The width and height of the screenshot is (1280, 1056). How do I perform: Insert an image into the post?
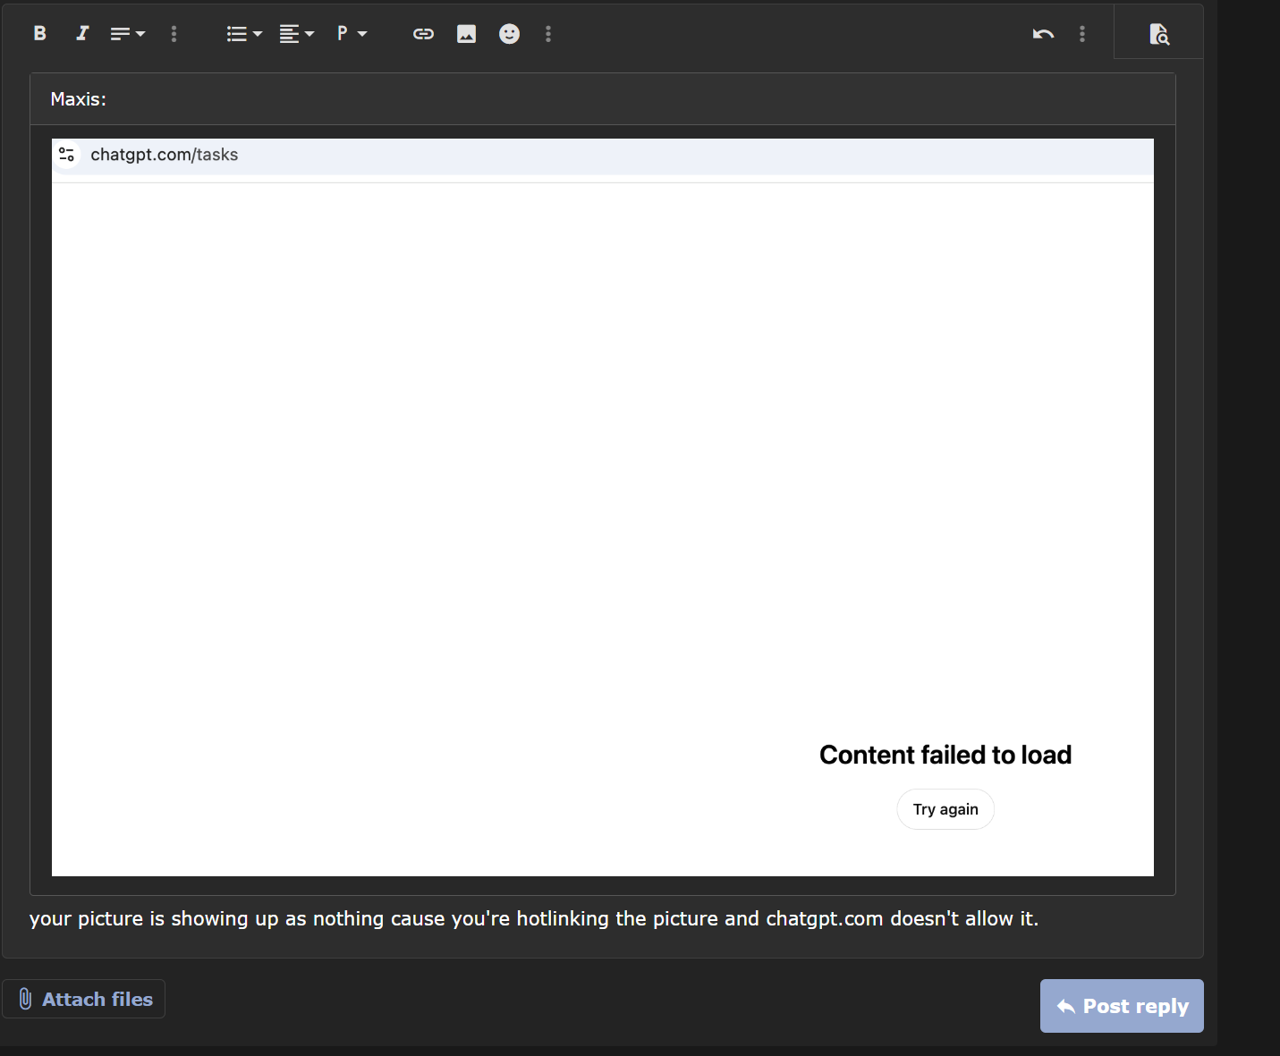(466, 33)
